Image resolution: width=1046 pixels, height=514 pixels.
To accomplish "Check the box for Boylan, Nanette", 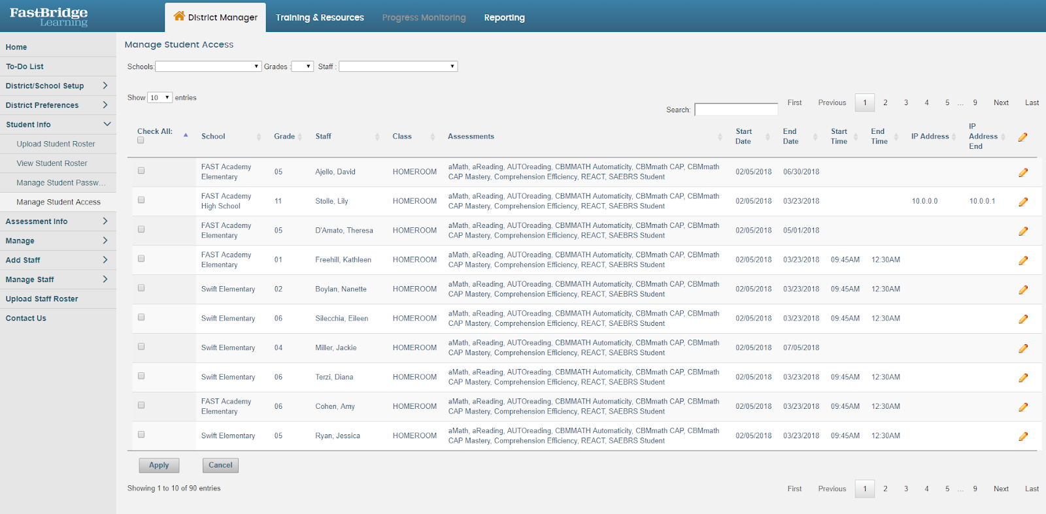I will (141, 288).
